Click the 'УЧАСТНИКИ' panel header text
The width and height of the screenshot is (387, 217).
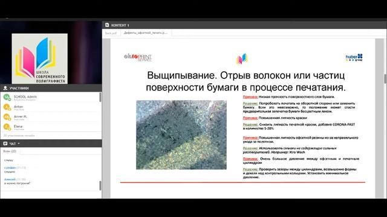point(19,88)
